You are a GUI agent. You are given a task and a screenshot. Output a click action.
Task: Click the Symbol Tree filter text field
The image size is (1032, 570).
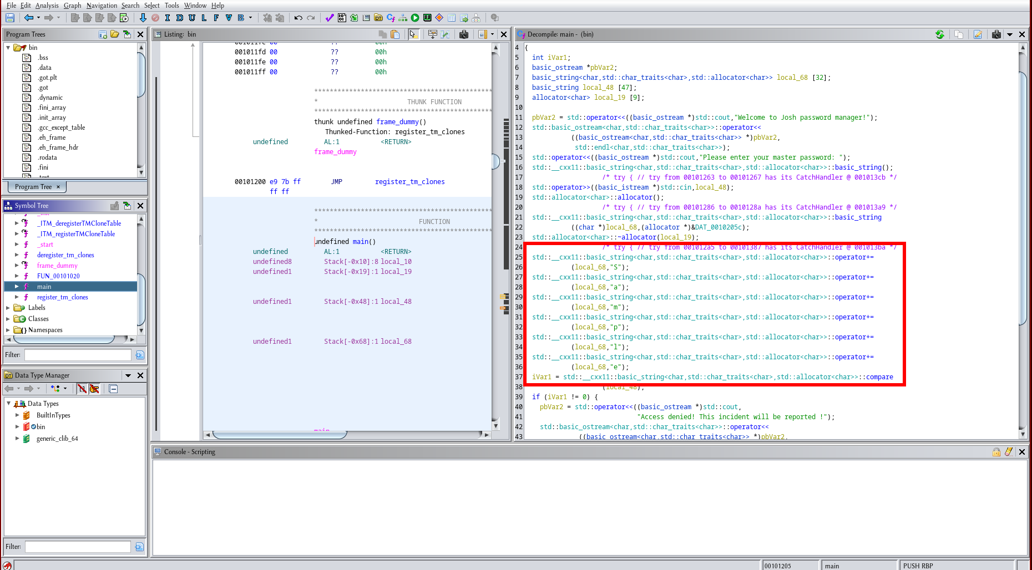coord(78,355)
